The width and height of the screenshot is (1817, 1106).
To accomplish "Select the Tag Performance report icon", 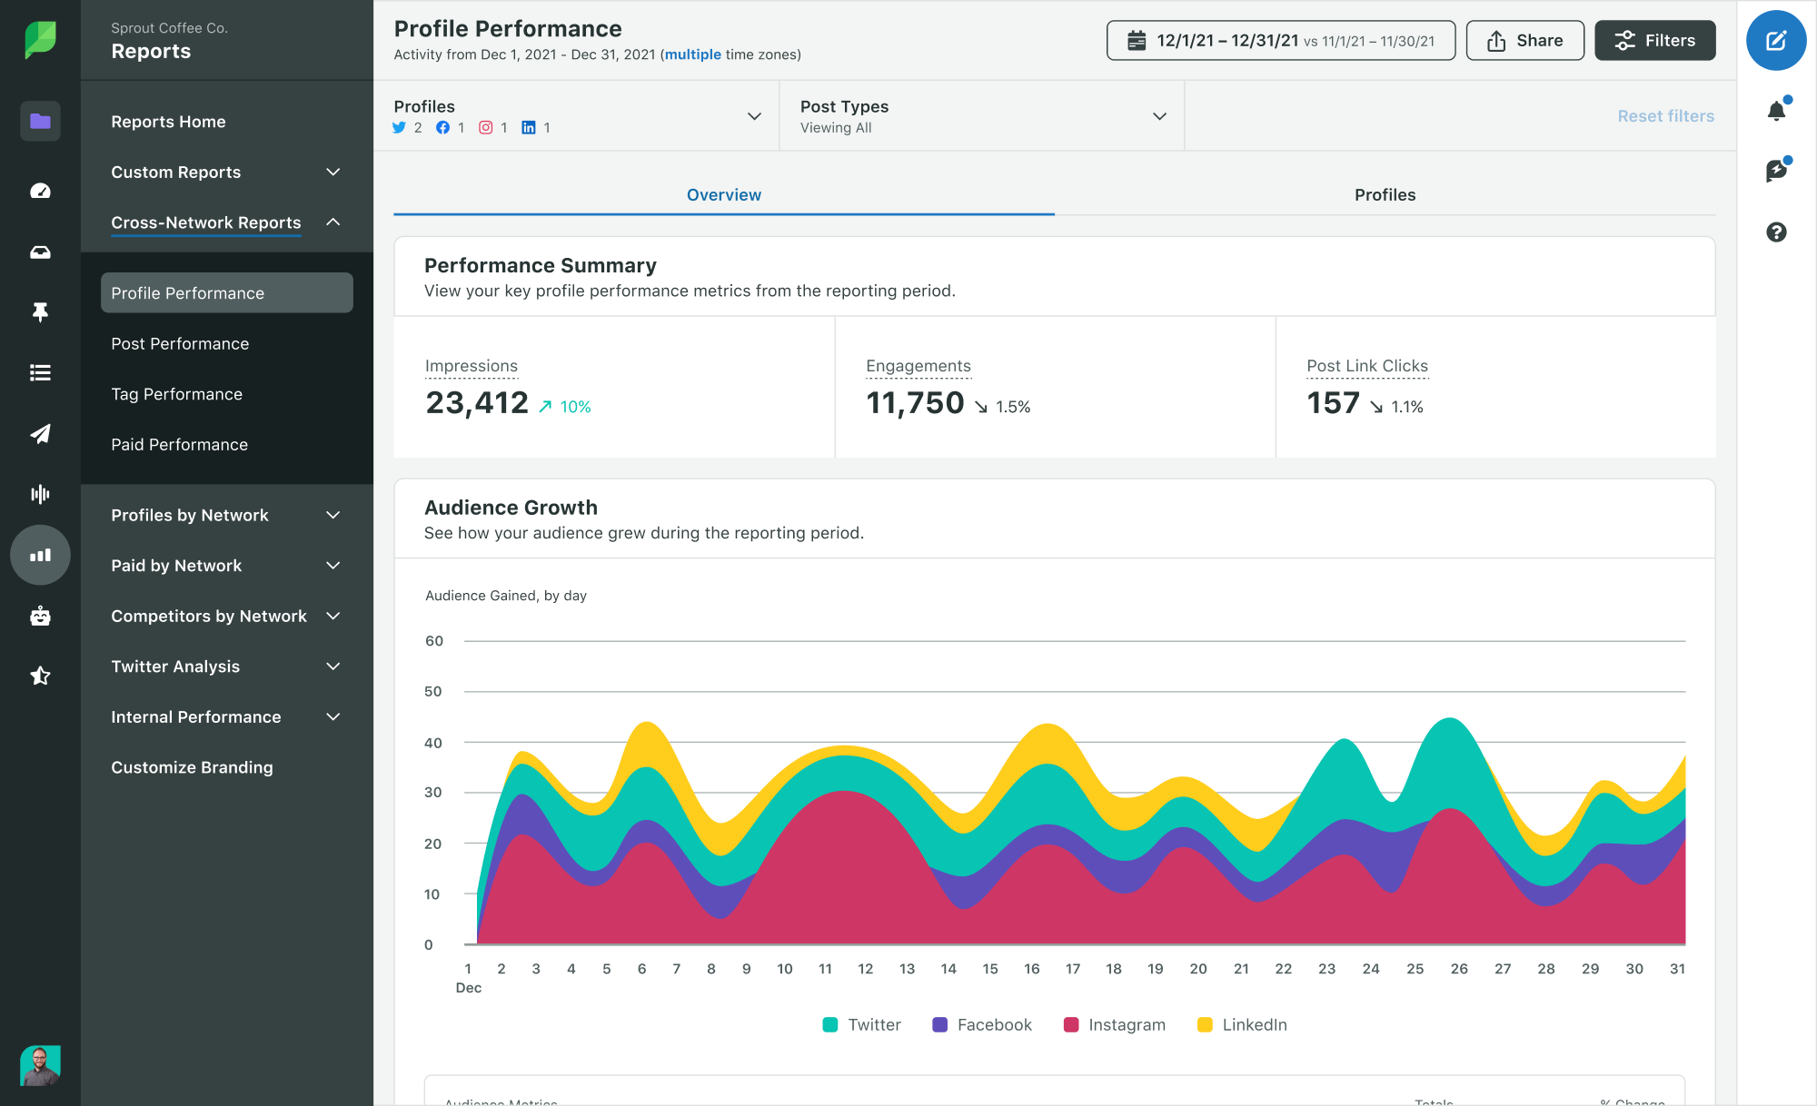I will [x=175, y=393].
